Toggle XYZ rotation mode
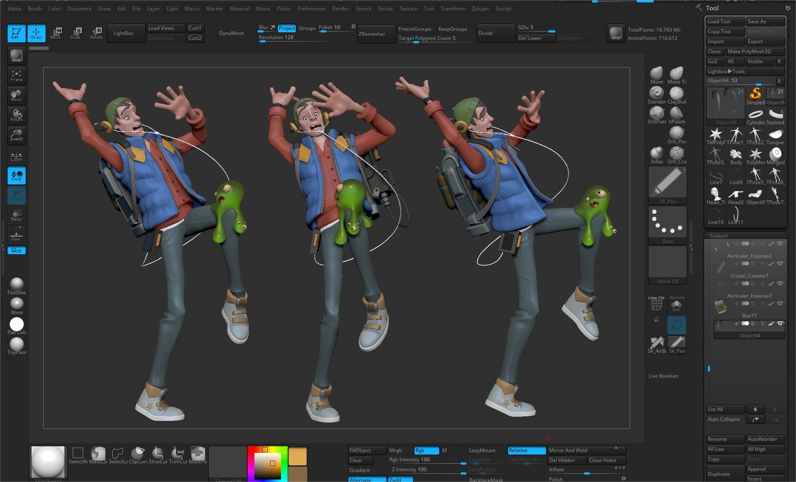Image resolution: width=796 pixels, height=482 pixels. click(x=17, y=250)
